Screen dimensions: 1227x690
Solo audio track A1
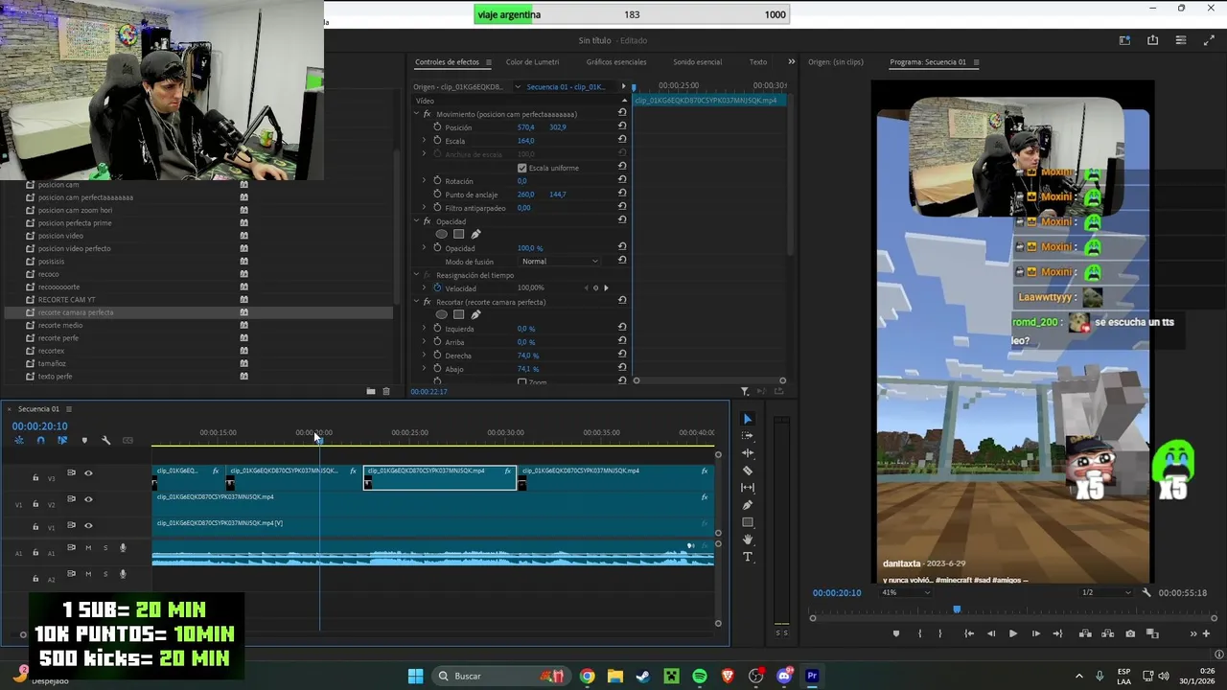pyautogui.click(x=105, y=548)
